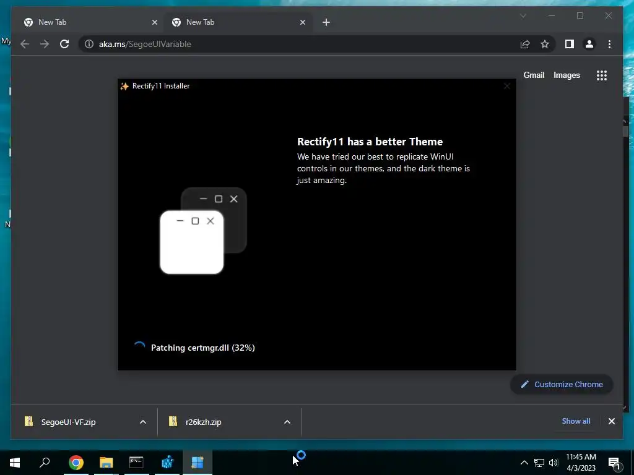Image resolution: width=634 pixels, height=475 pixels.
Task: Expand options for SegoeUI-VF.zip download
Action: 143,422
